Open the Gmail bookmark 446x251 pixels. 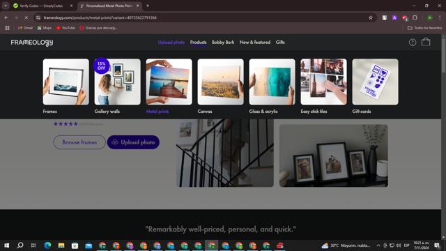(x=25, y=28)
